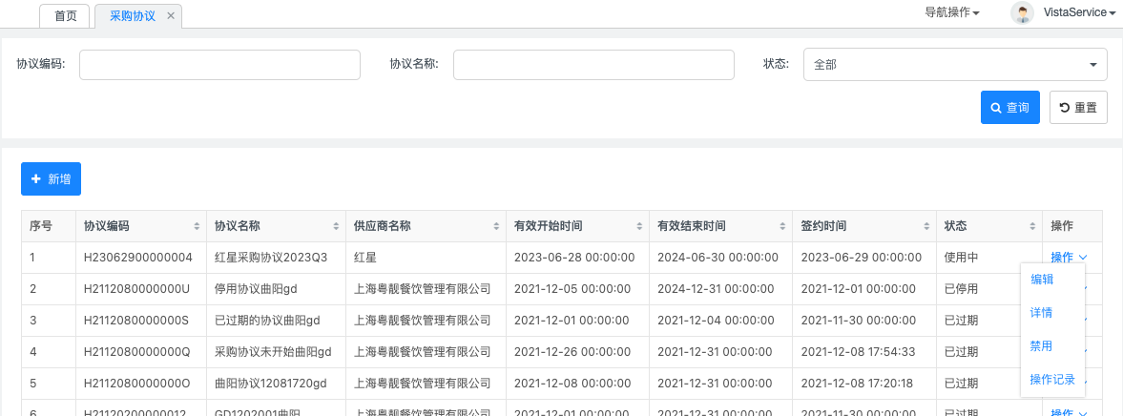Sort by 有效结束时间 column arrows
Image resolution: width=1123 pixels, height=416 pixels.
[782, 226]
